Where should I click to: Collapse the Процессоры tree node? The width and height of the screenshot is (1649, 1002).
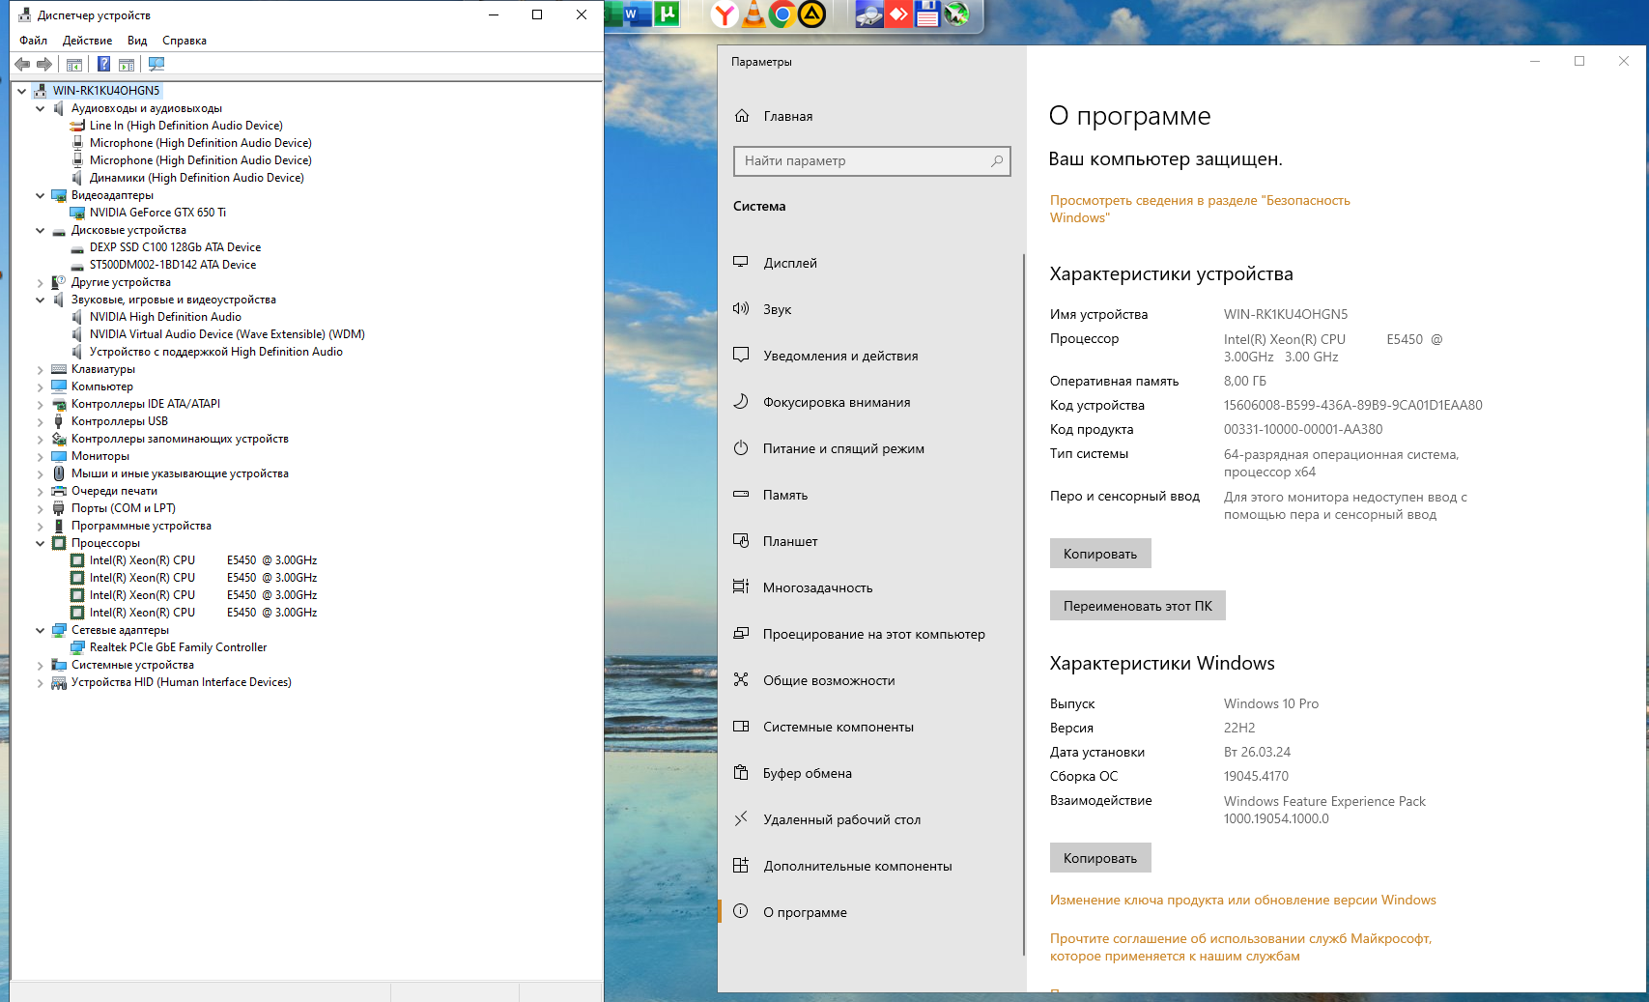point(40,543)
